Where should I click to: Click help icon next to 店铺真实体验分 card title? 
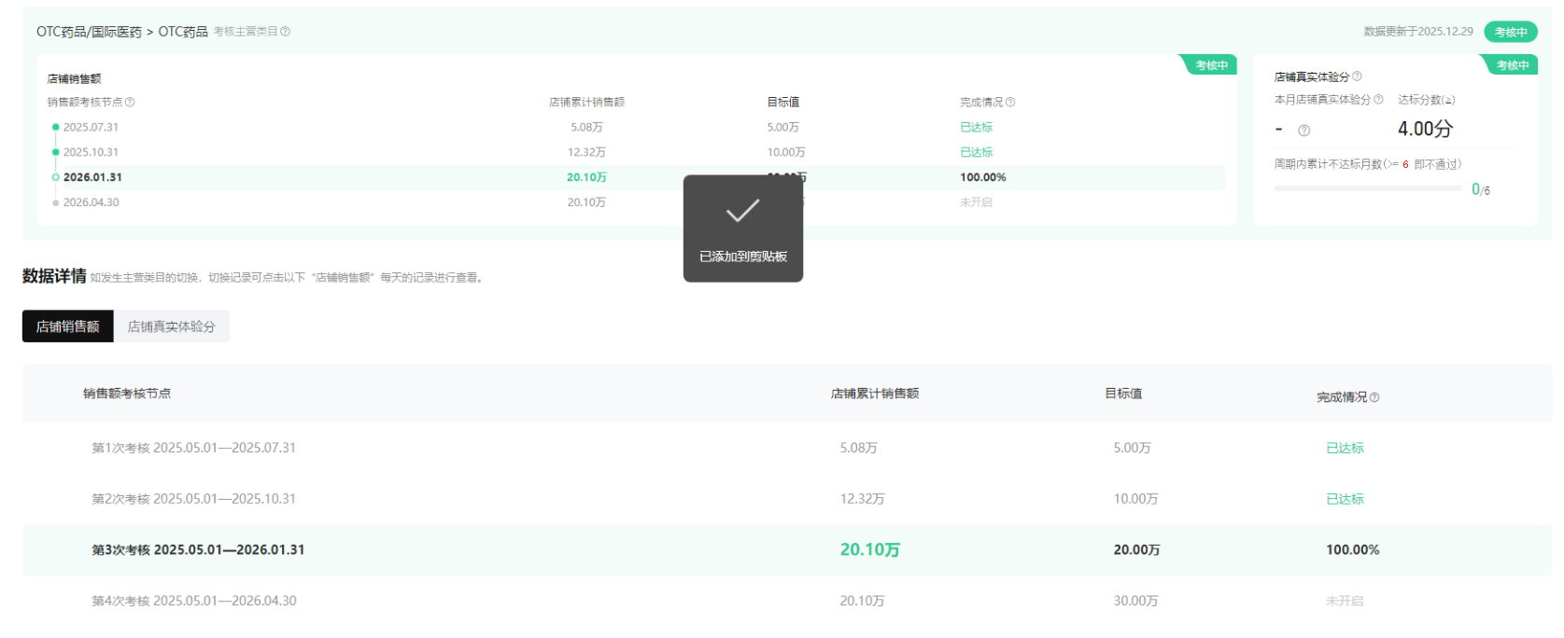click(x=1357, y=76)
